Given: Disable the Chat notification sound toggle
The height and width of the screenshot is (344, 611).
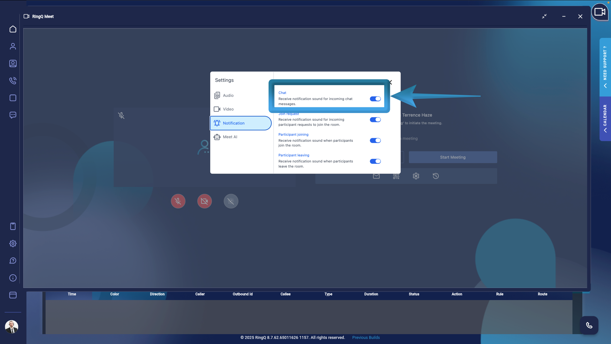Looking at the screenshot, I should click(375, 99).
